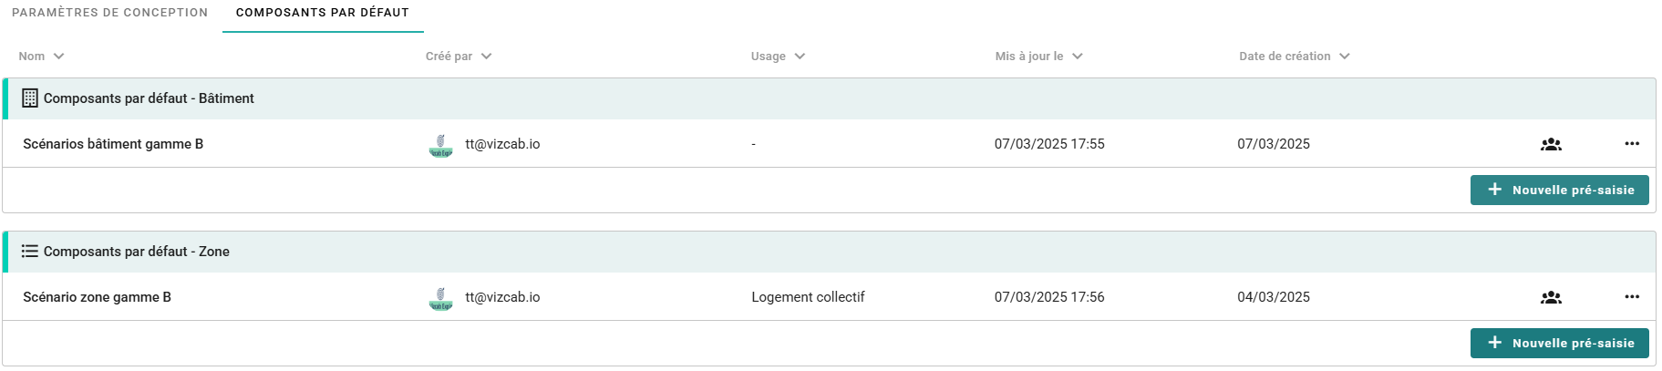The height and width of the screenshot is (371, 1662).
Task: Click tt@vizcab.io avatar in bâtiment row
Action: point(440,145)
